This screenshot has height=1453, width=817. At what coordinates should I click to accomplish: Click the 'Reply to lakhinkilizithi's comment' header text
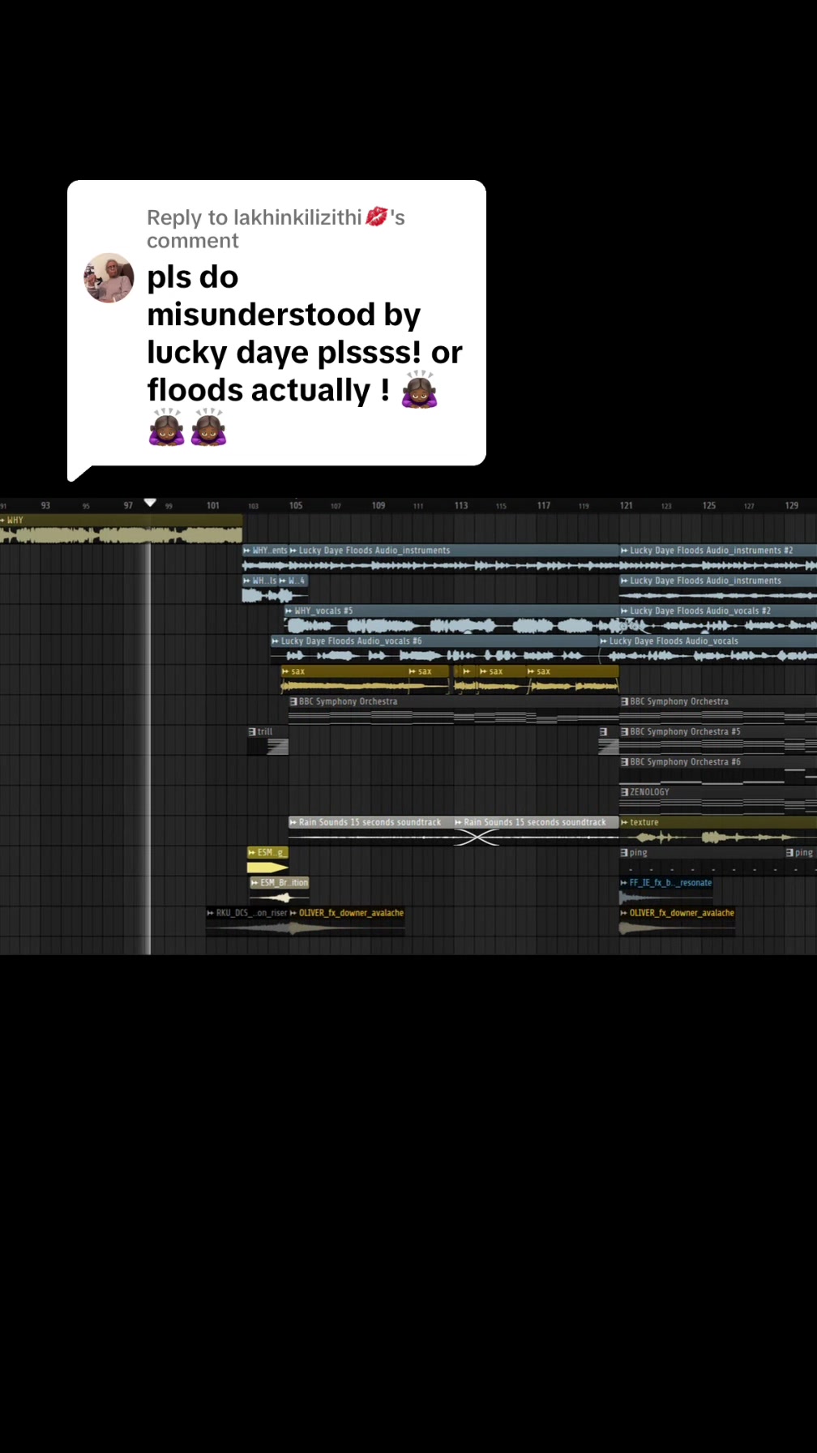pyautogui.click(x=276, y=229)
